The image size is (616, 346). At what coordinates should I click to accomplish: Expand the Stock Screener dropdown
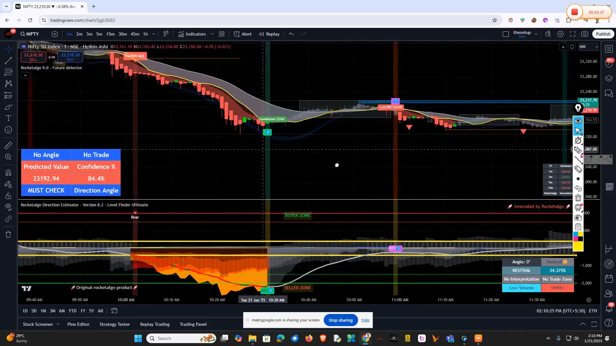pyautogui.click(x=58, y=324)
